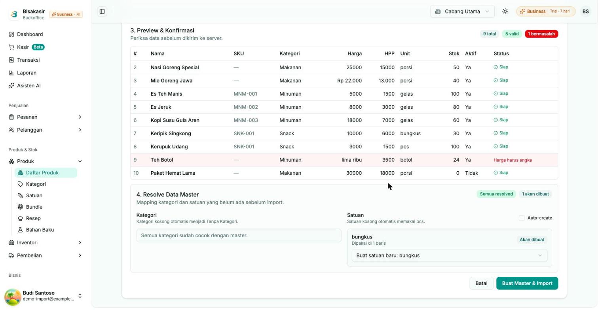This screenshot has width=600, height=310.
Task: Click the Resep chef hat icon
Action: [x=21, y=219]
